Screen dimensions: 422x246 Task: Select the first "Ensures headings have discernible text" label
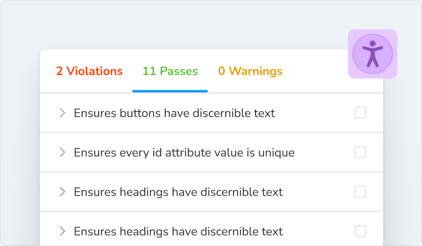[178, 192]
